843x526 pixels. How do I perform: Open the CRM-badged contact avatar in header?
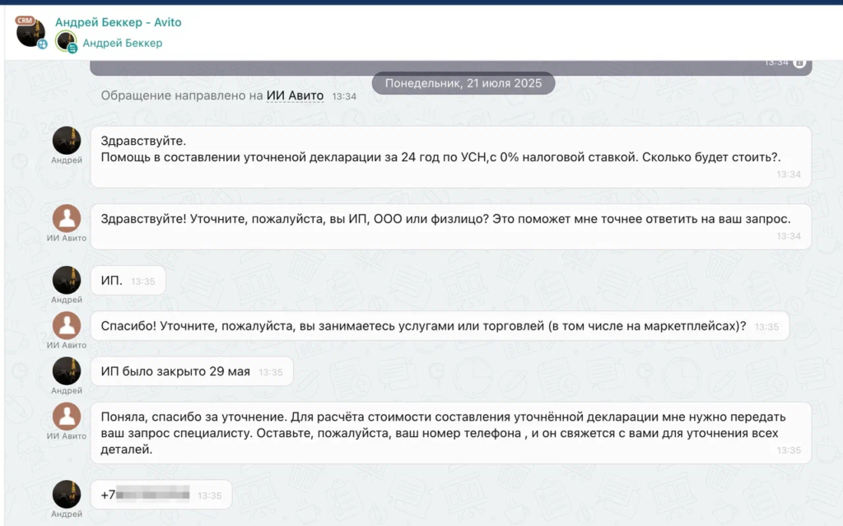[30, 32]
